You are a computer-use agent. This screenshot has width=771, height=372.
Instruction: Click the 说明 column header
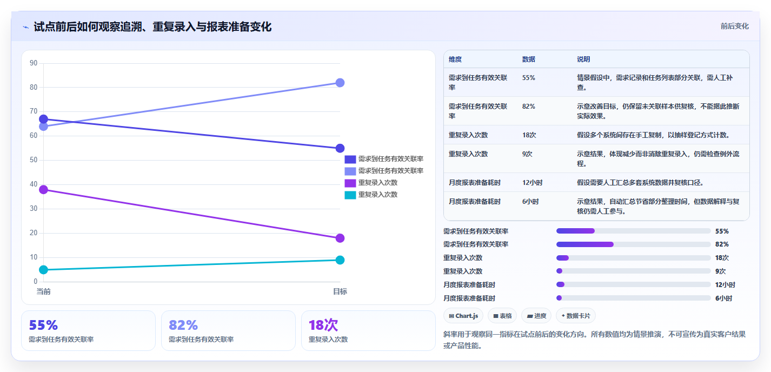click(x=583, y=59)
